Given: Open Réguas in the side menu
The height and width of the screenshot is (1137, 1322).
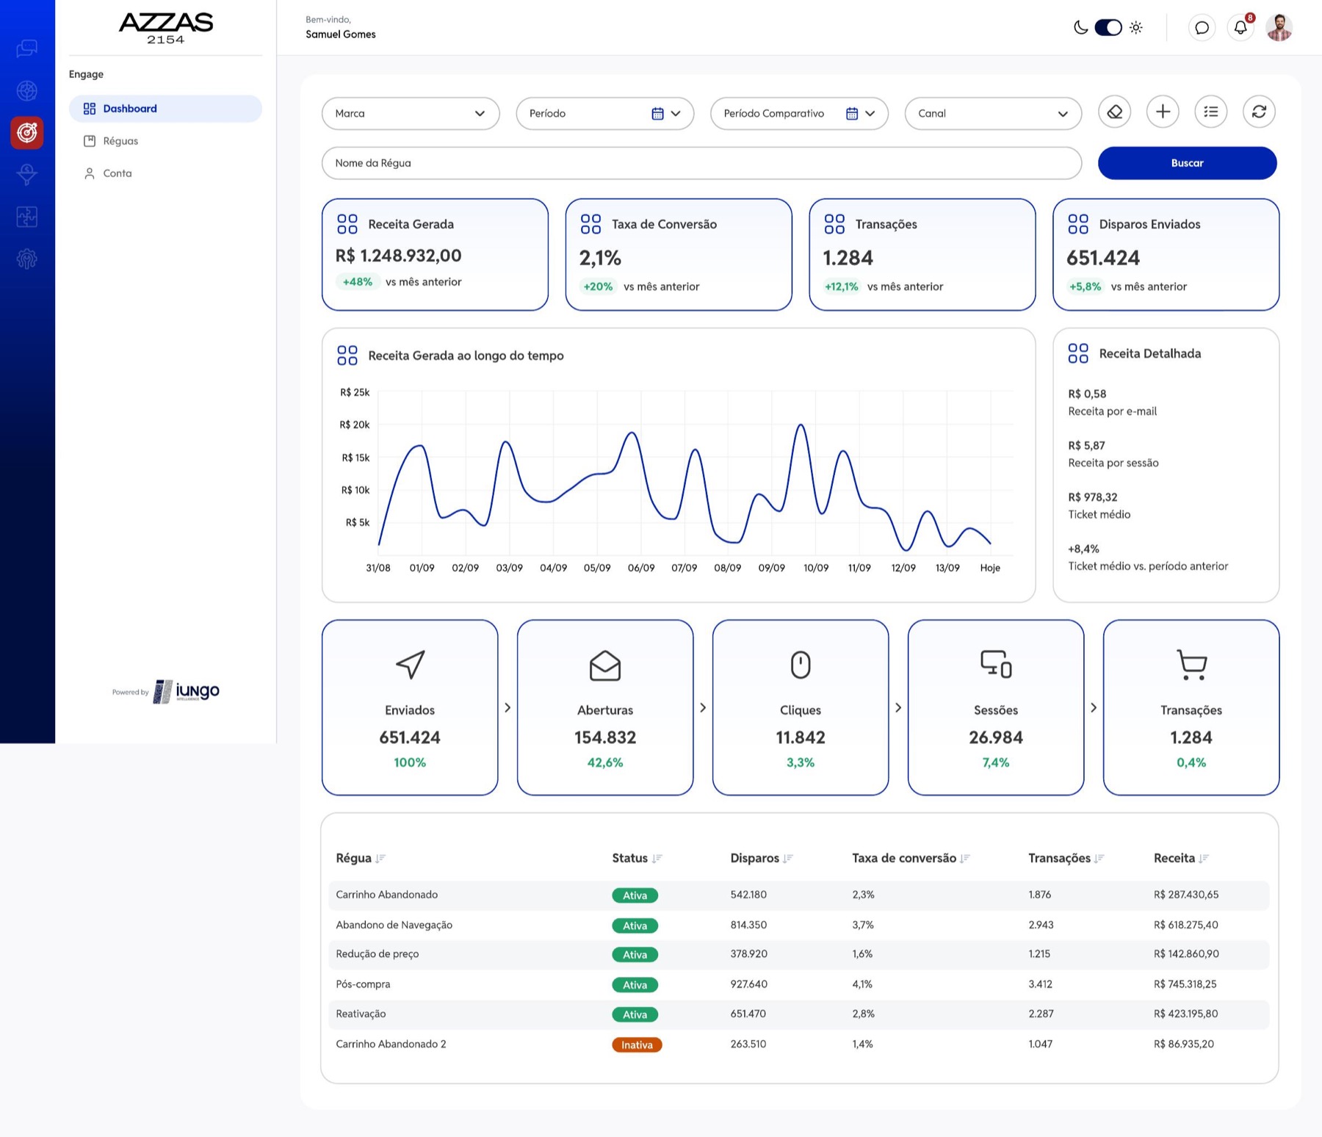Looking at the screenshot, I should (120, 141).
